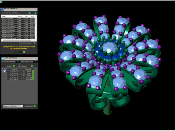The width and height of the screenshot is (175, 131).
Task: Click the Grams column header
Action: click(x=20, y=16)
